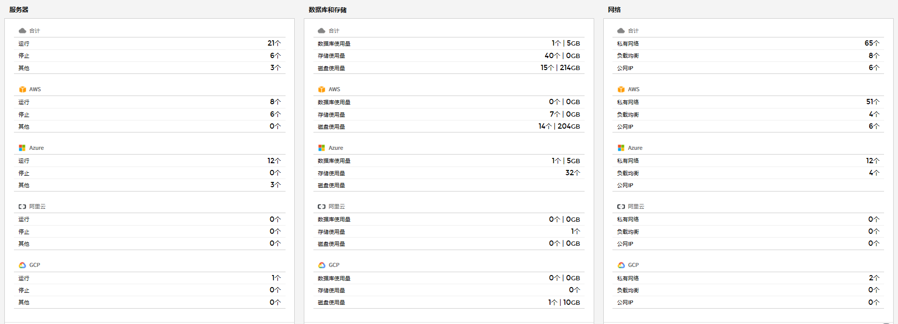This screenshot has width=898, height=324.
Task: Click the GCP logo in the 数据库和存储 panel
Action: coord(322,265)
